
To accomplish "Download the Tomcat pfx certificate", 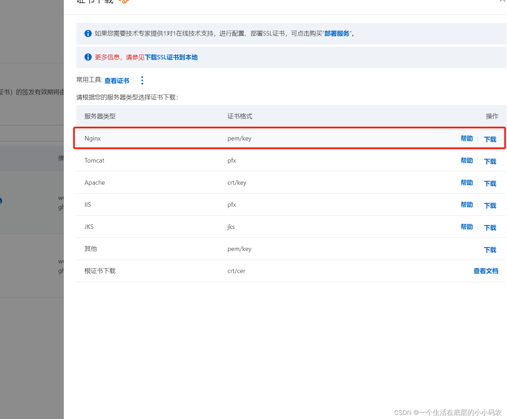I will pyautogui.click(x=490, y=161).
